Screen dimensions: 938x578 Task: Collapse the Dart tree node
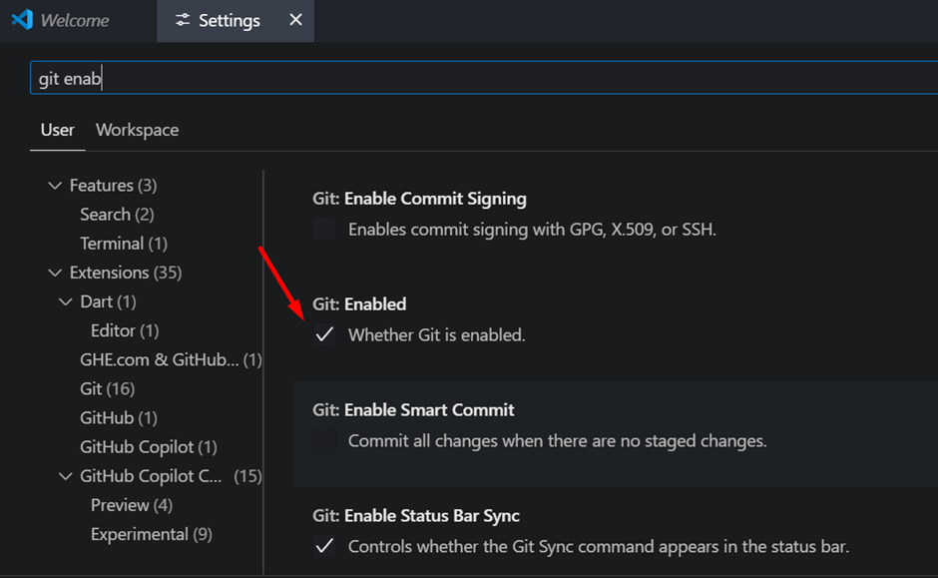(66, 302)
